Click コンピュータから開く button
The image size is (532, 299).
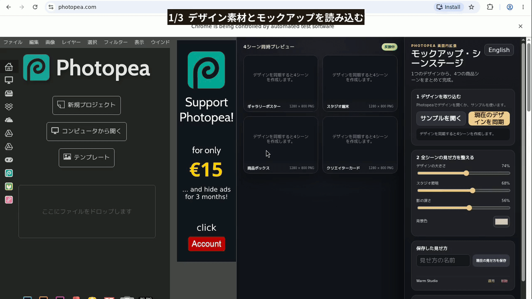tap(86, 131)
